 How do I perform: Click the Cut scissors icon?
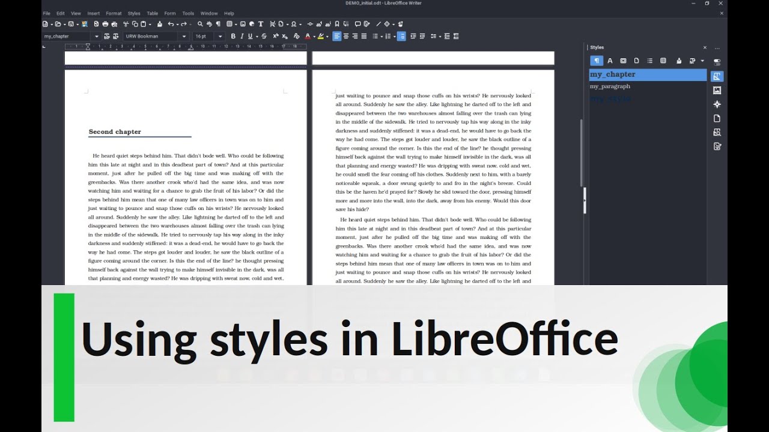(x=126, y=24)
